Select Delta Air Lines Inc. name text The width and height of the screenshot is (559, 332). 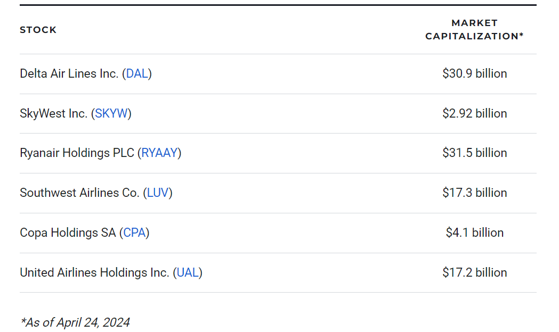[69, 73]
